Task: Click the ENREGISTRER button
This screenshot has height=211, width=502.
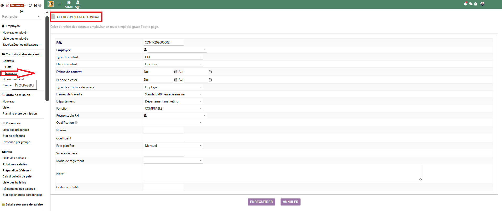Action: click(261, 202)
